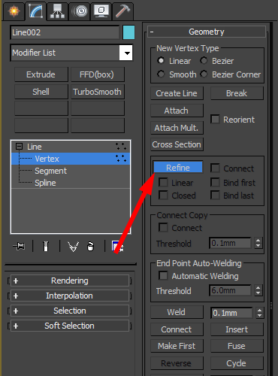The width and height of the screenshot is (278, 376).
Task: Open the Display panel tab
Action: click(101, 11)
